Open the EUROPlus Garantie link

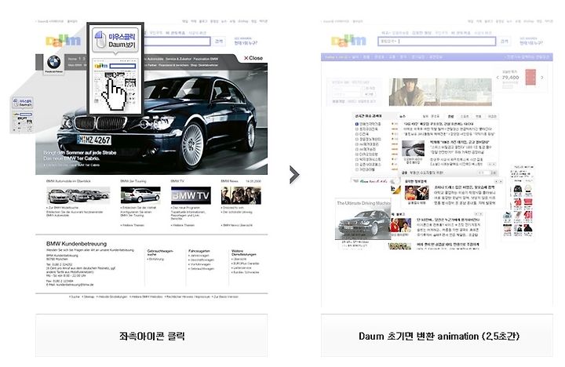click(x=246, y=263)
